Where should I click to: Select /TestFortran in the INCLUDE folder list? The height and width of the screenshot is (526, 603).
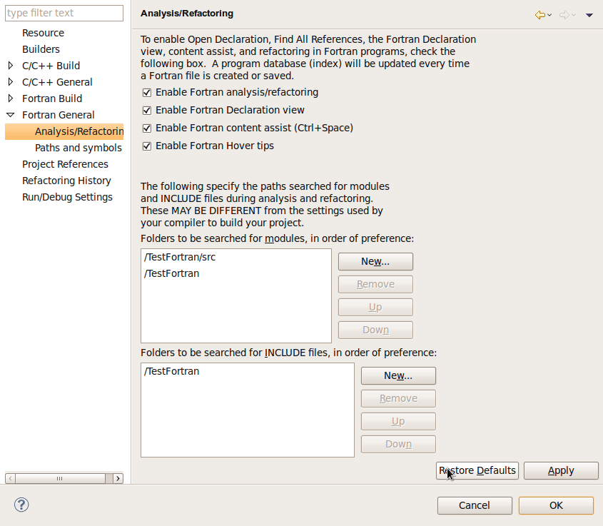pos(171,371)
